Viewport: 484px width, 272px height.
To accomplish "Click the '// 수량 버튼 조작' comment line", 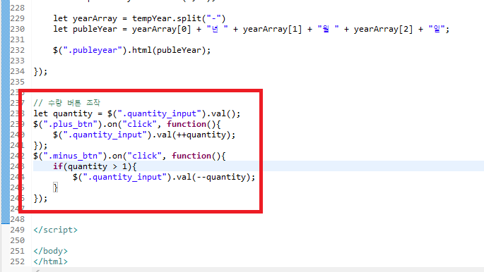I will pyautogui.click(x=66, y=103).
